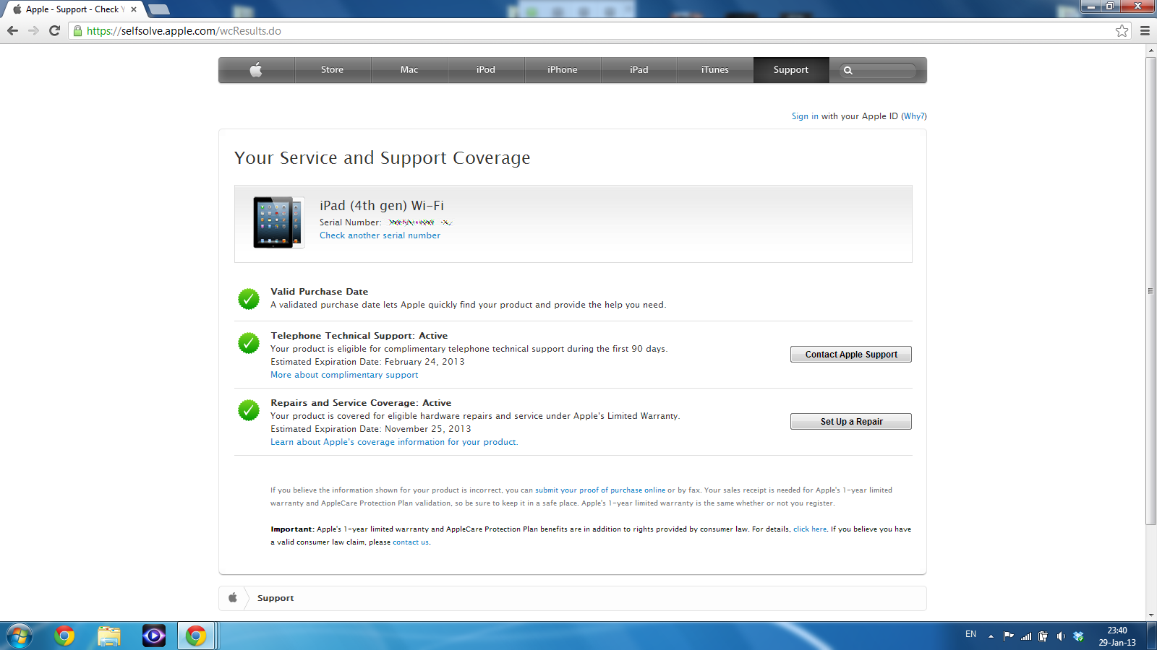The height and width of the screenshot is (650, 1157).
Task: Click the green padlock security icon
Action: tap(77, 31)
